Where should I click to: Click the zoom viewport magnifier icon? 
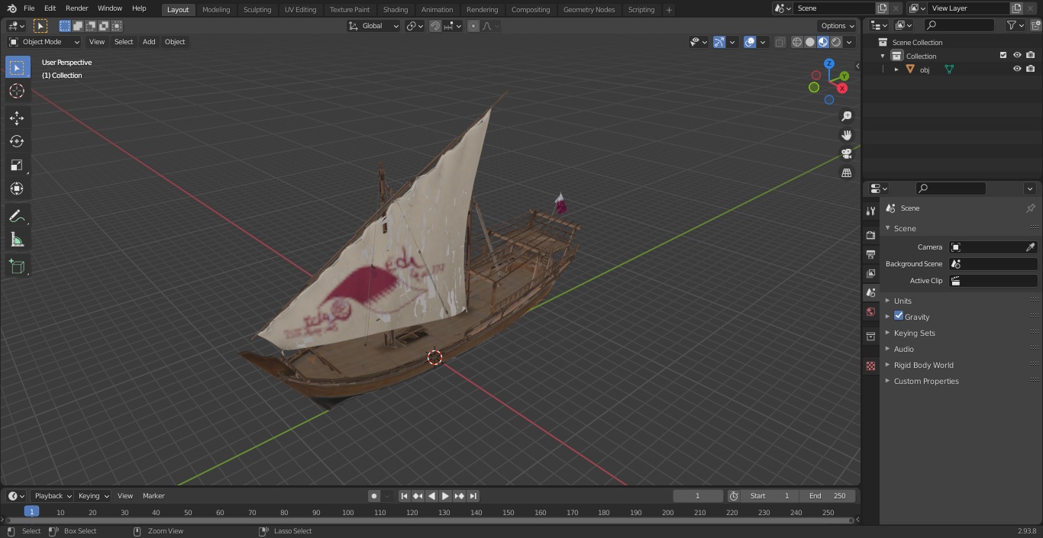click(846, 116)
